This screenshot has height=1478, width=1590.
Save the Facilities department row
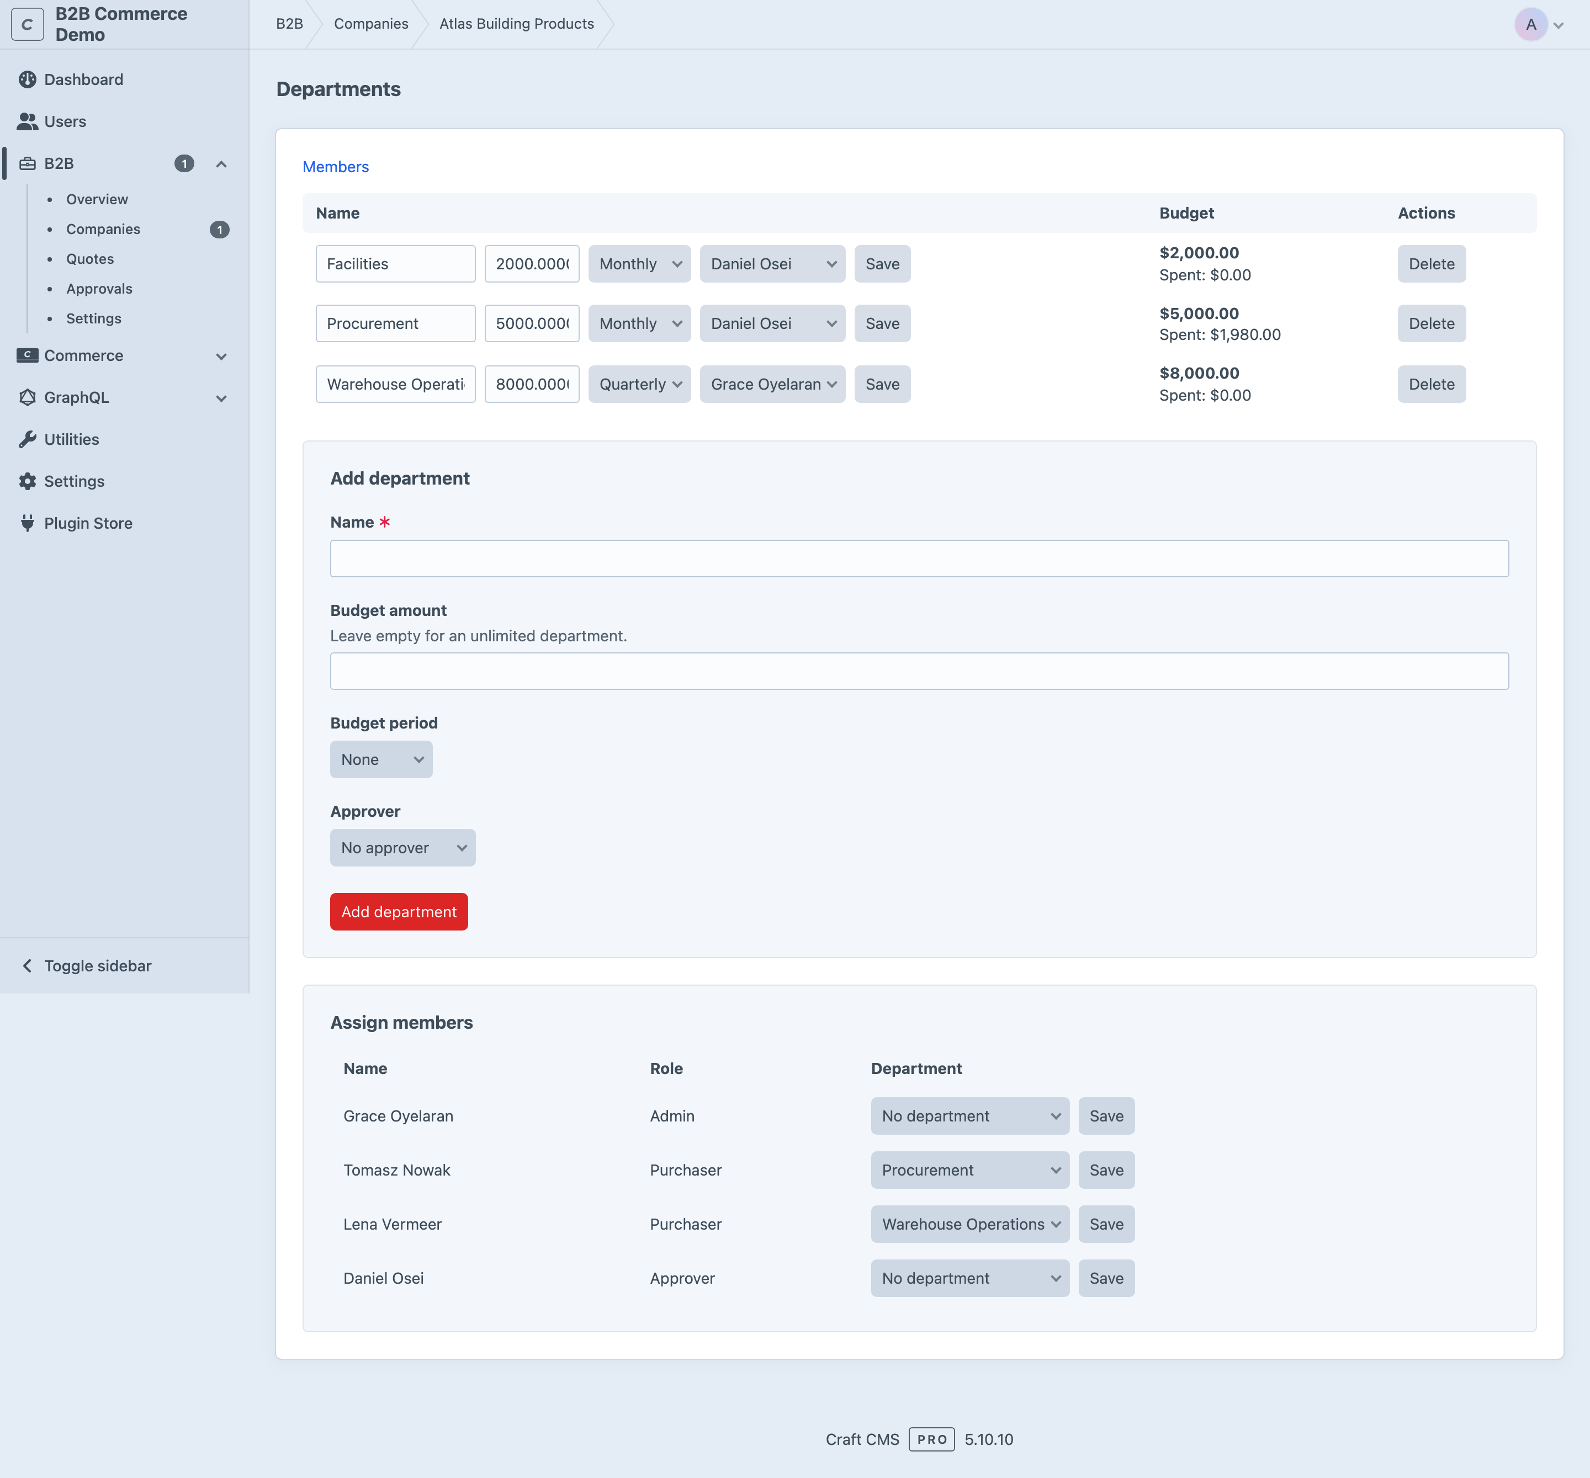point(882,264)
